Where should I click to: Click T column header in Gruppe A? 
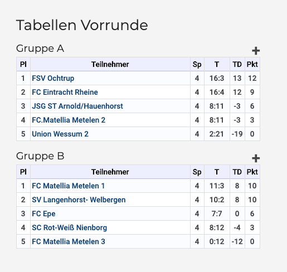pyautogui.click(x=217, y=65)
